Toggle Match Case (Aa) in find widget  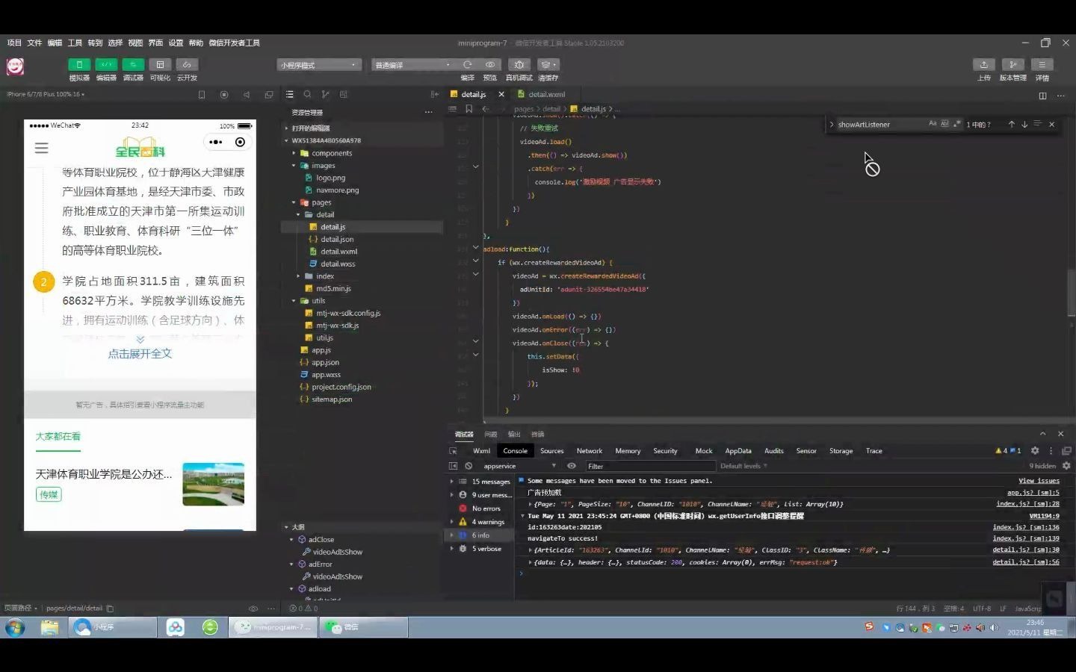click(x=933, y=124)
